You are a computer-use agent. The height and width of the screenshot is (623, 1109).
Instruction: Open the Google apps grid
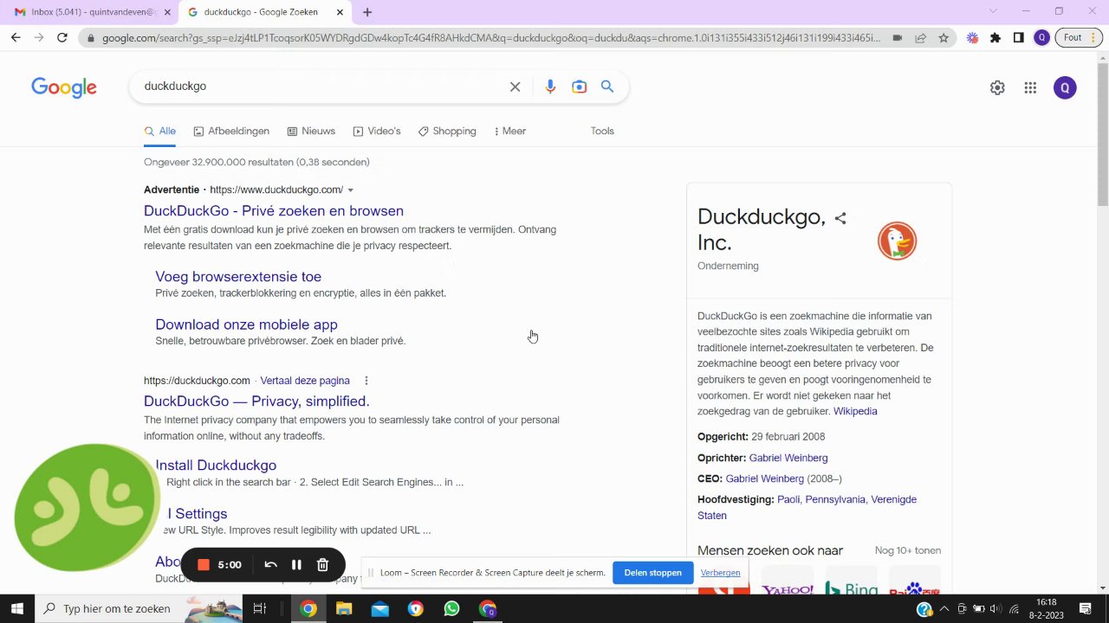coord(1030,87)
